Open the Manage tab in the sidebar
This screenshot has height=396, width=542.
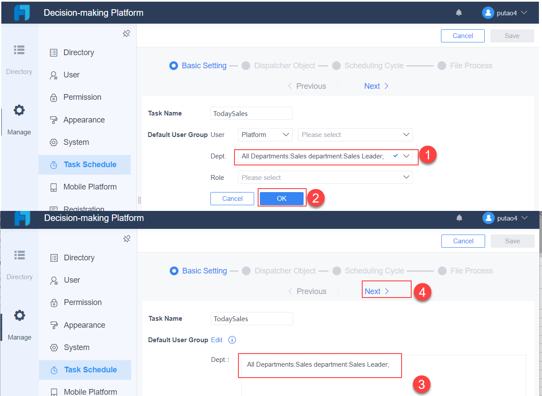[x=19, y=118]
